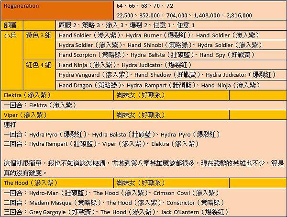
Task: Click the 連打 text
Action: [x=10, y=125]
